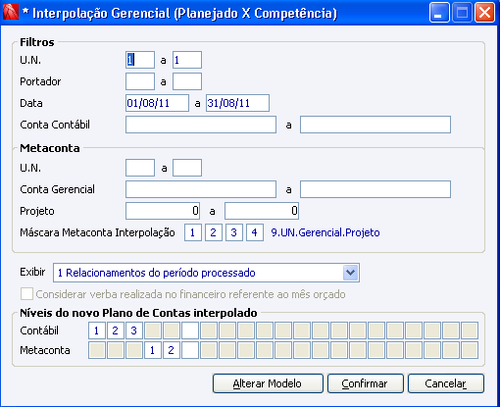The height and width of the screenshot is (407, 500).
Task: Click the Confirmar button
Action: tap(365, 383)
